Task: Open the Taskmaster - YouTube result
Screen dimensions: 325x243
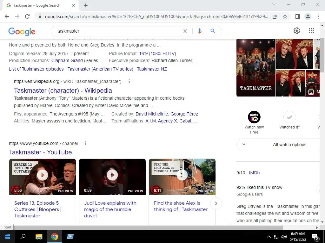Action: click(x=40, y=152)
